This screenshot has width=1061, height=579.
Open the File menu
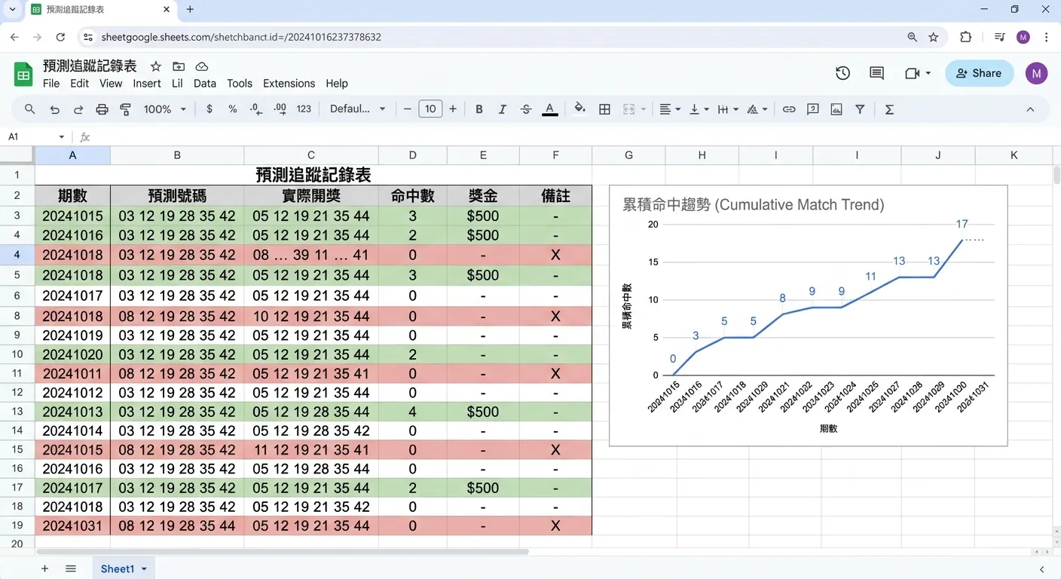(51, 84)
